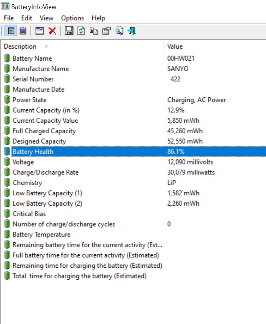Screen dimensions: 266x324
Task: Click battery icon beside Power State
Action: pyautogui.click(x=7, y=100)
